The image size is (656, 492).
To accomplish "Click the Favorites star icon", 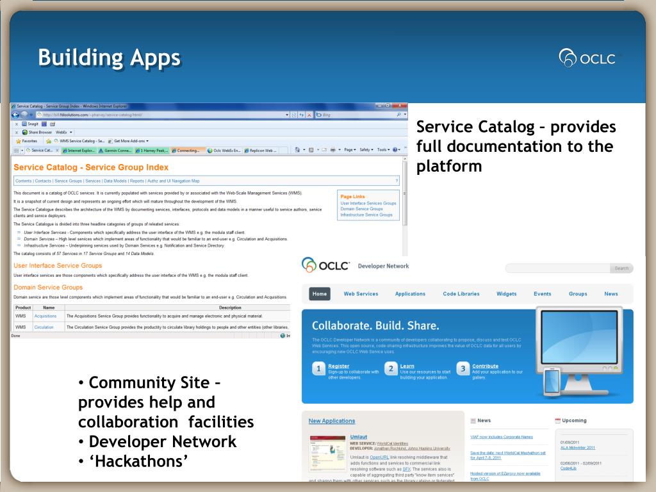I will [18, 141].
